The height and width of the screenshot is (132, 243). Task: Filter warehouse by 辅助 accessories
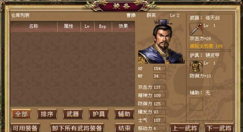point(124,114)
